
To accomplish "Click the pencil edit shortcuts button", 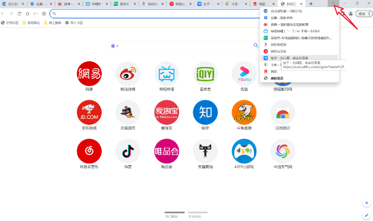I will point(366,215).
